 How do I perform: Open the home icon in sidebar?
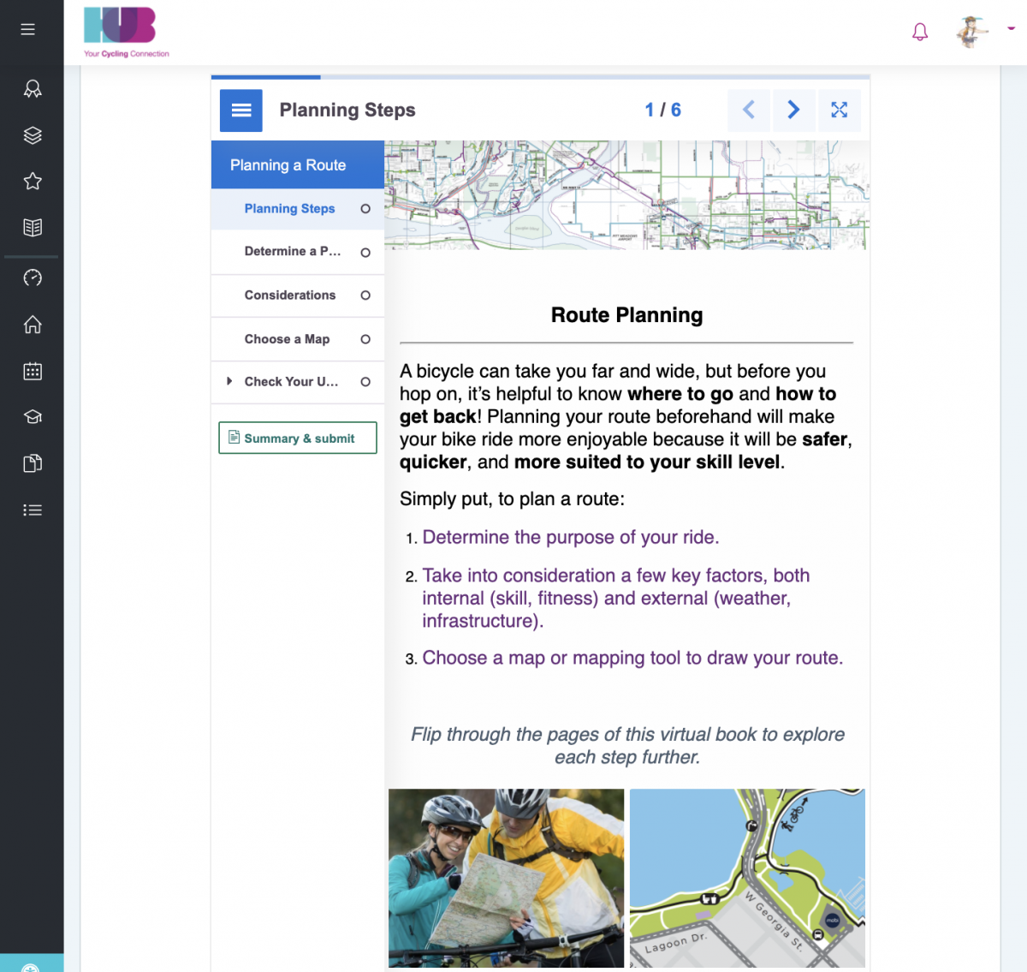(x=33, y=325)
